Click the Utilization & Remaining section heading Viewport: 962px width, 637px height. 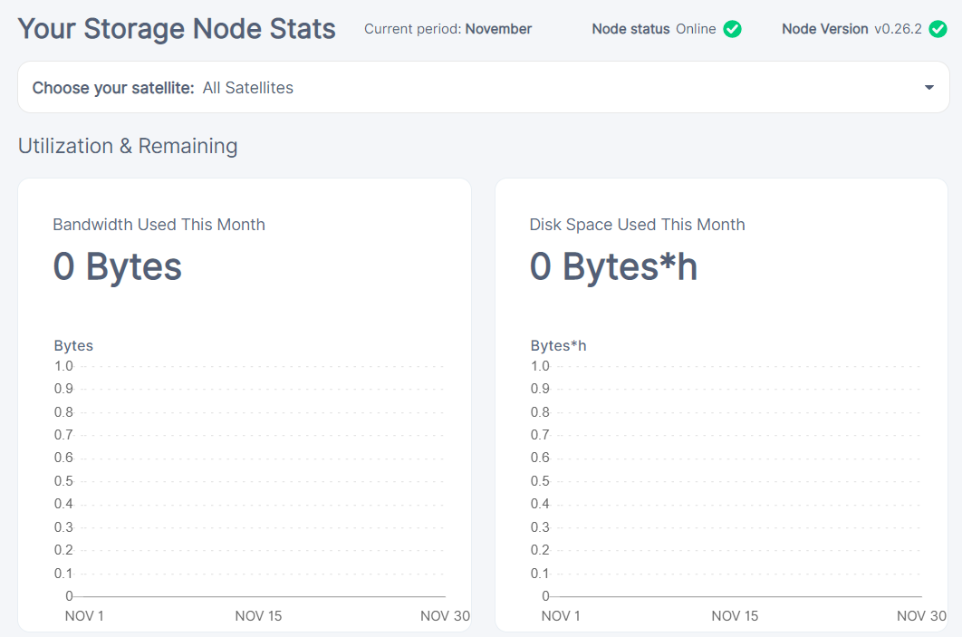[x=128, y=146]
